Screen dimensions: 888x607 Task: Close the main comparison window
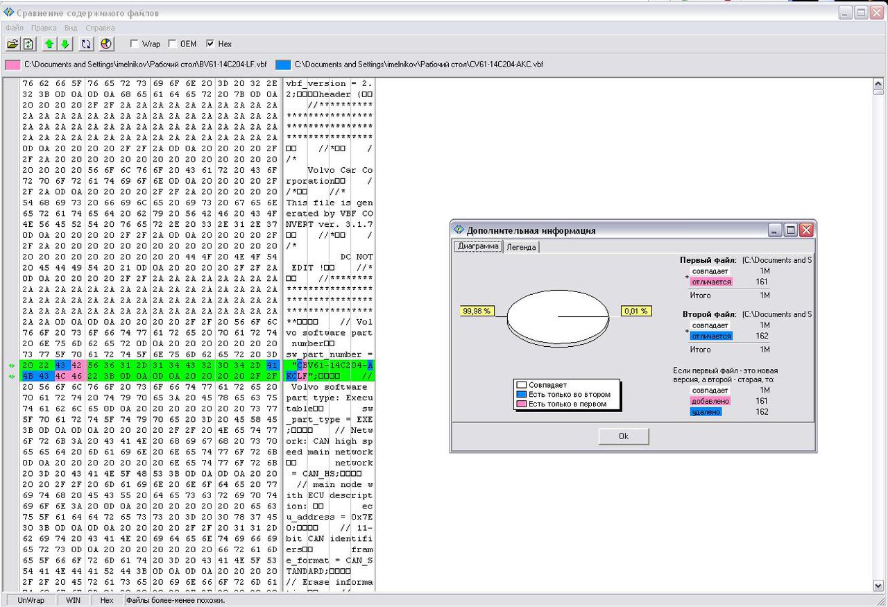[876, 12]
